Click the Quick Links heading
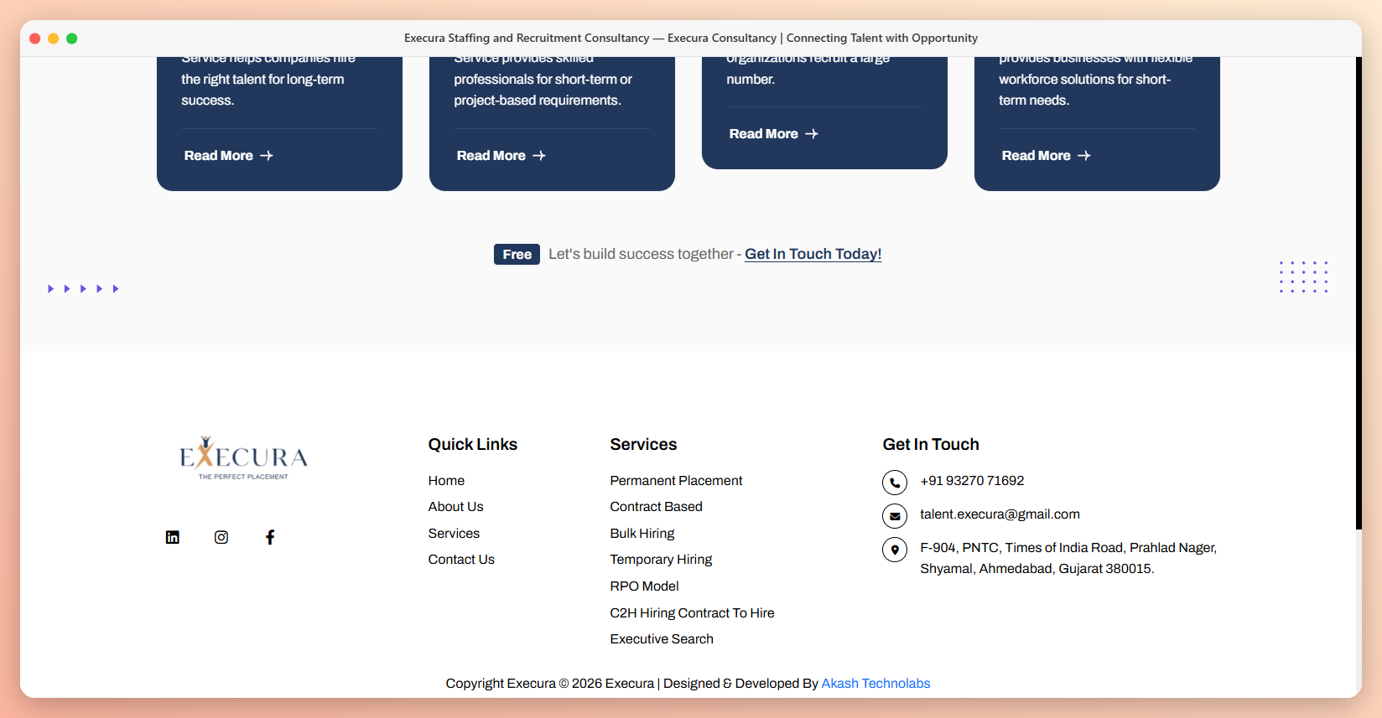The image size is (1382, 718). click(x=473, y=445)
